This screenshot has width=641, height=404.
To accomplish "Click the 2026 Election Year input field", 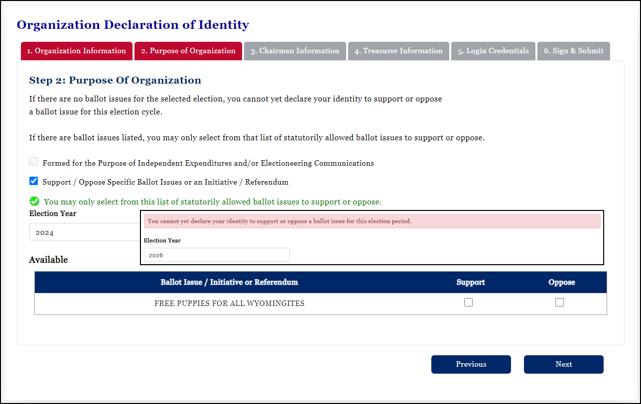I will (217, 254).
